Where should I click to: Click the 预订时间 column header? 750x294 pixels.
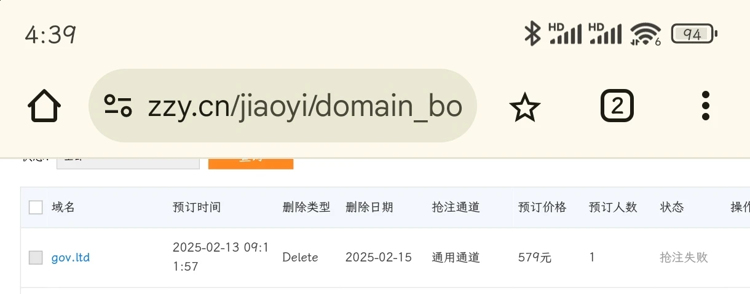click(197, 207)
